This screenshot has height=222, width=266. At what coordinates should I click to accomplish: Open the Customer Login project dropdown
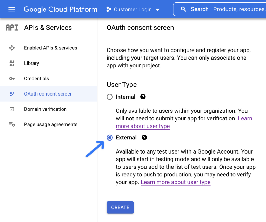[x=133, y=9]
